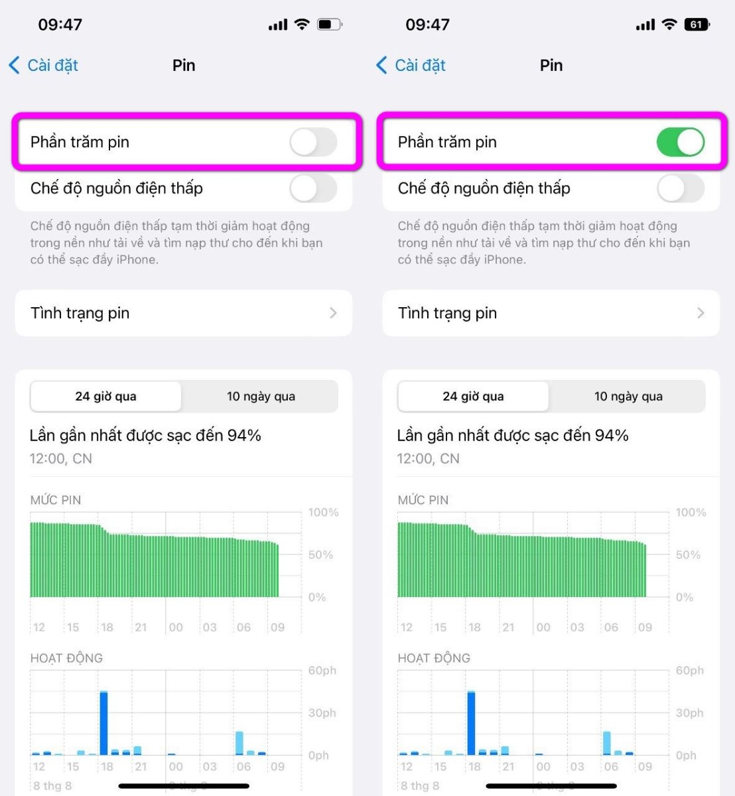735x796 pixels.
Task: Disable the green Phần trăm pin switch
Action: [680, 141]
